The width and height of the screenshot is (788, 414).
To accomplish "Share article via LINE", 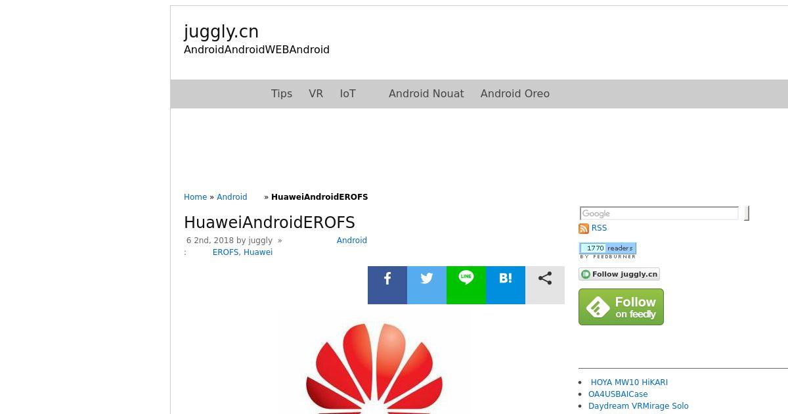I will click(x=466, y=285).
